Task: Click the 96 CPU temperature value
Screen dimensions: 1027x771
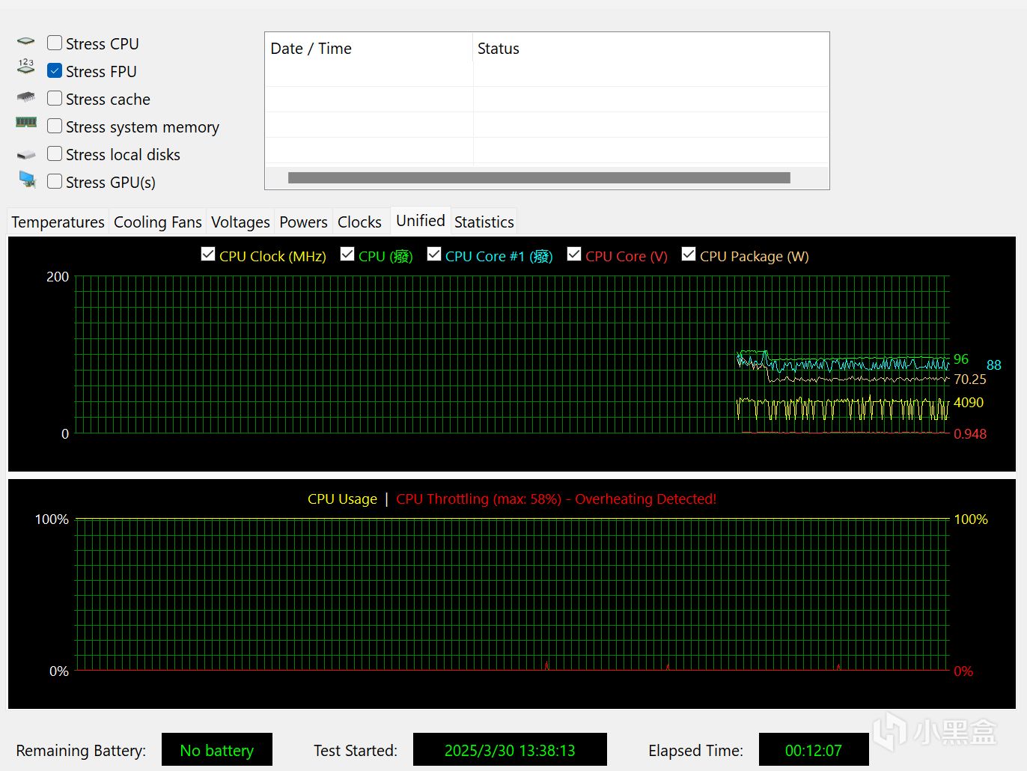Action: tap(961, 359)
